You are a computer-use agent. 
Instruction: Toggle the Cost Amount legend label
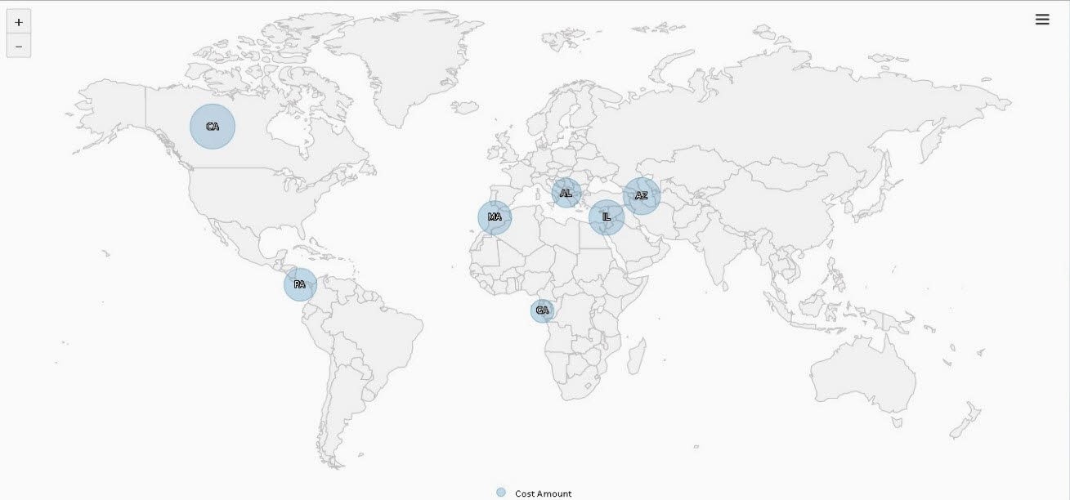coord(543,493)
